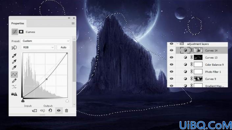The image size is (232, 130).
Task: Click Properties panel scrollbar thumb
Action: point(74,61)
